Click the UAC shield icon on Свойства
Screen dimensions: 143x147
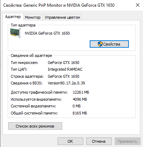tap(100, 44)
